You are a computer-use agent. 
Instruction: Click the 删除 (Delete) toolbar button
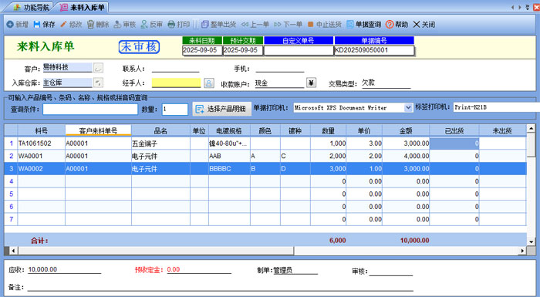(98, 25)
